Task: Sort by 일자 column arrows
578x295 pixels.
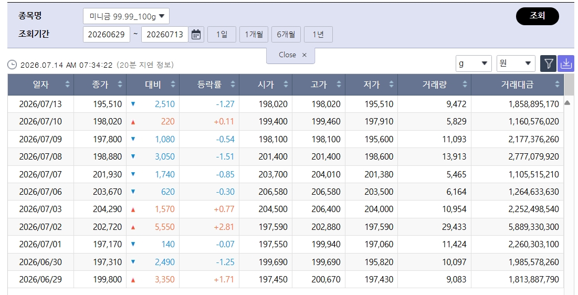Action: click(67, 85)
